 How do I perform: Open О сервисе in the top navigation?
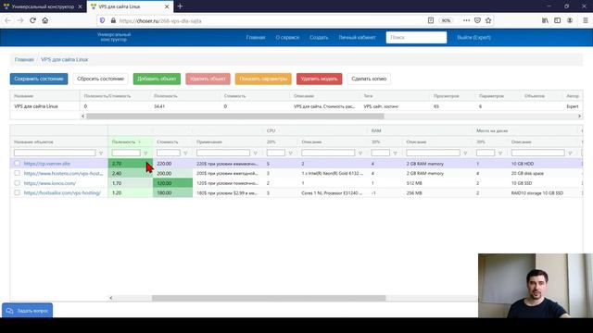point(287,37)
